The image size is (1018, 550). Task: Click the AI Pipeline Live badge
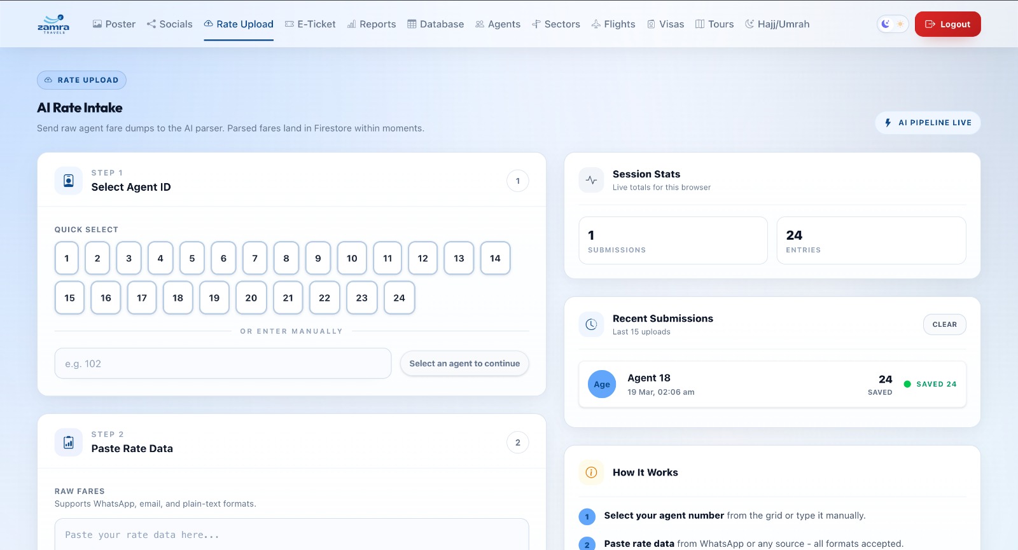[x=928, y=123]
